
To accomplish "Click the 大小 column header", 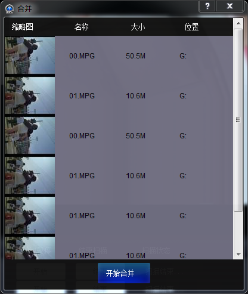I will click(x=138, y=27).
